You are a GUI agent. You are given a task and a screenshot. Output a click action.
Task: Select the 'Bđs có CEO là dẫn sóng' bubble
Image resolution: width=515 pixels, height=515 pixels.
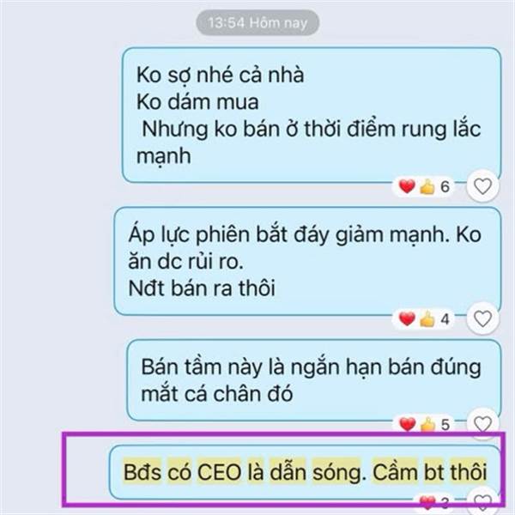[305, 472]
